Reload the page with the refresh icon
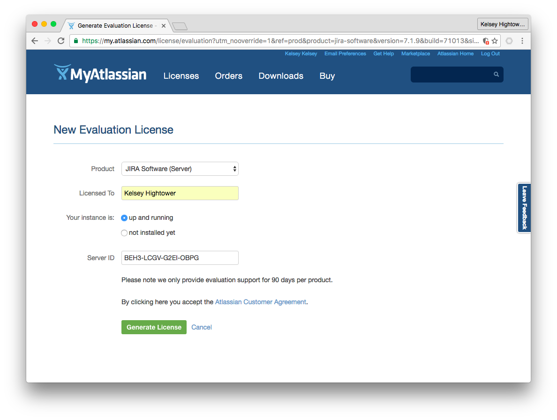Image resolution: width=557 pixels, height=420 pixels. tap(61, 41)
